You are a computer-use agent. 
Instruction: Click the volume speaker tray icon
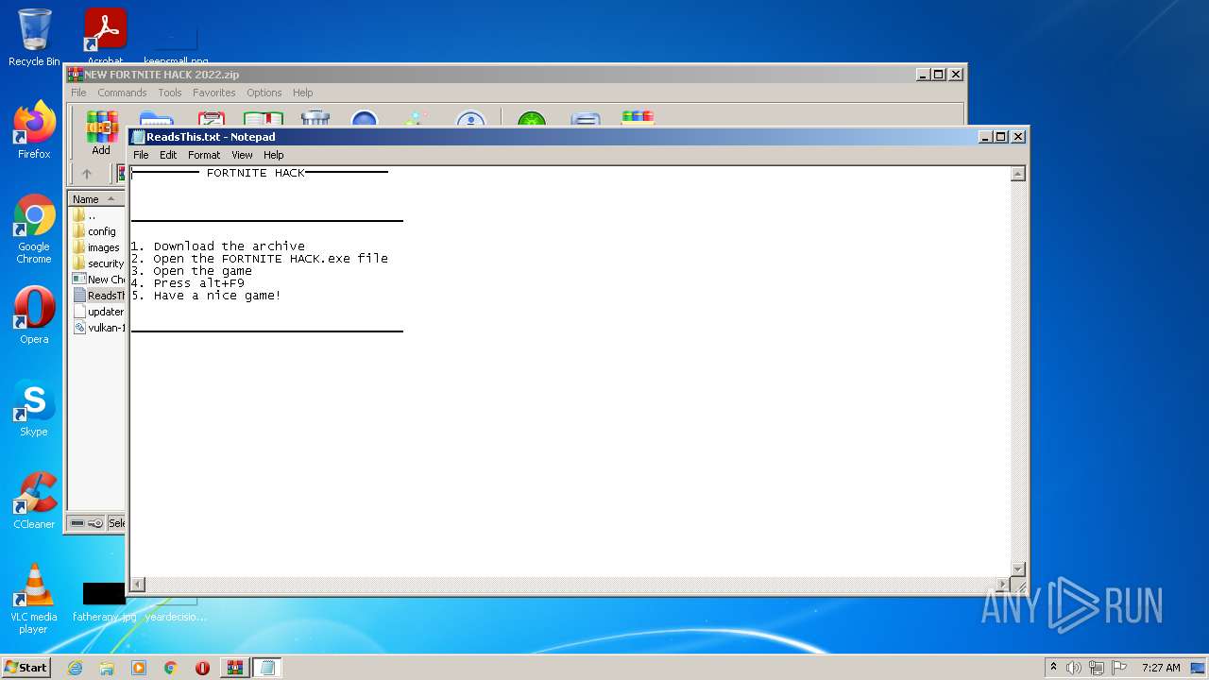(x=1074, y=668)
